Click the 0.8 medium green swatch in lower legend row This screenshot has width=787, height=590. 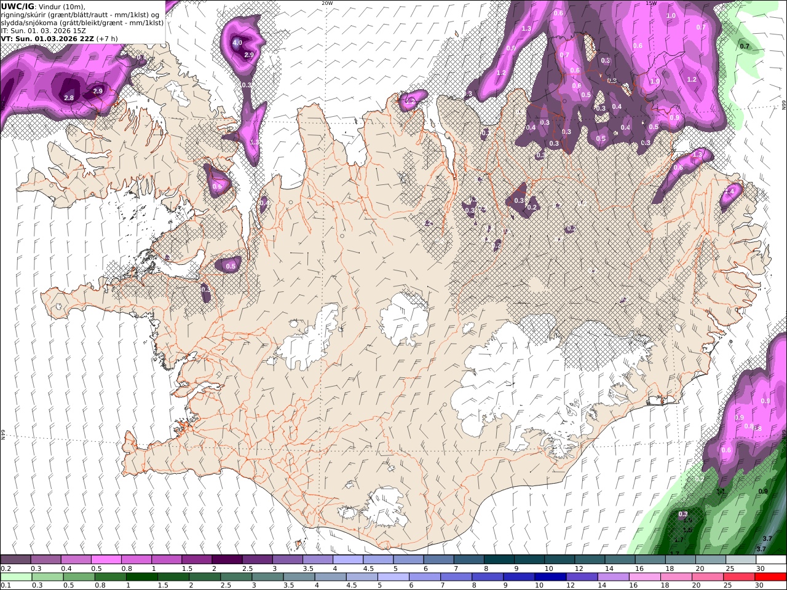tap(110, 577)
